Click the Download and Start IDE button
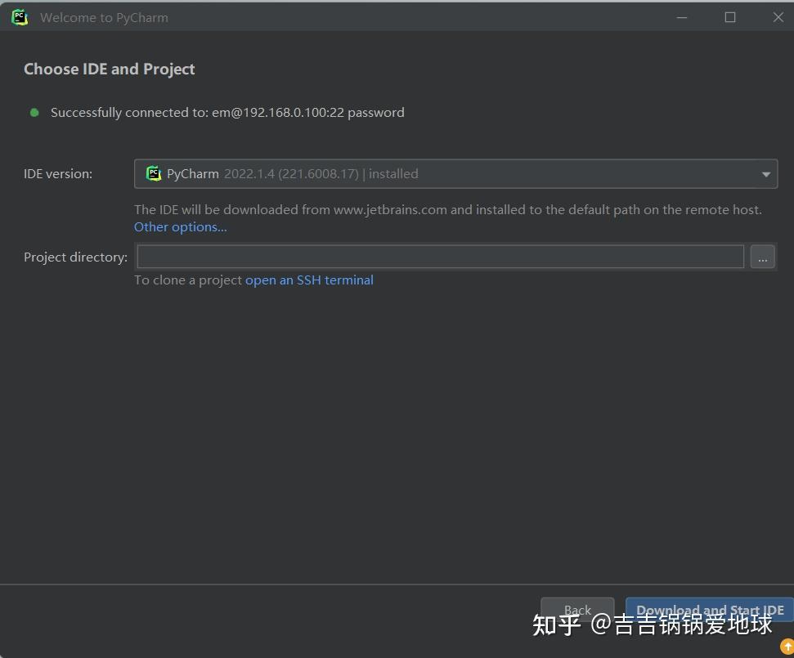 (x=709, y=610)
